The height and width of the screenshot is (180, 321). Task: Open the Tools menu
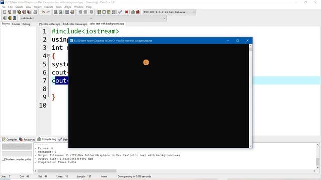coord(59,7)
